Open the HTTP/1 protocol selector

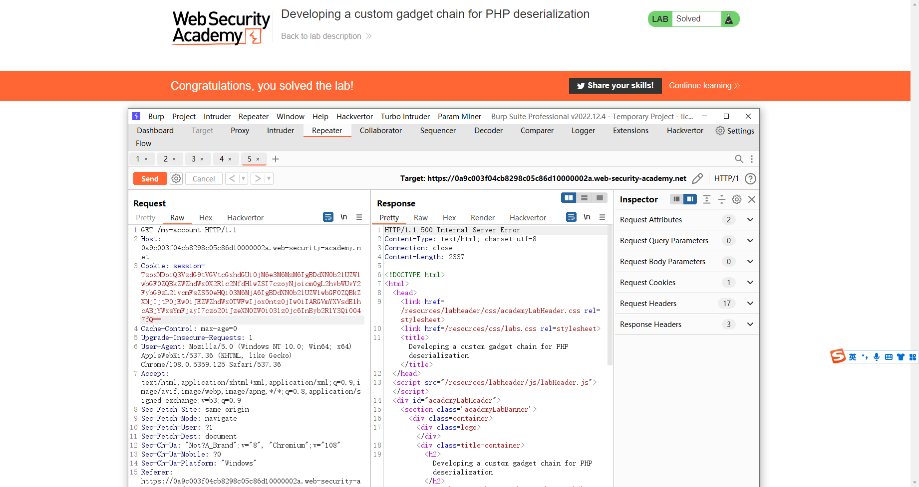[x=726, y=178]
